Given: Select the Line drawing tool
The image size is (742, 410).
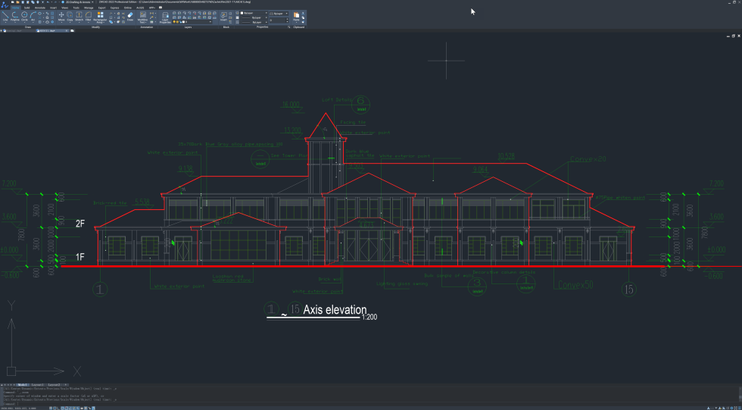Looking at the screenshot, I should [5, 17].
